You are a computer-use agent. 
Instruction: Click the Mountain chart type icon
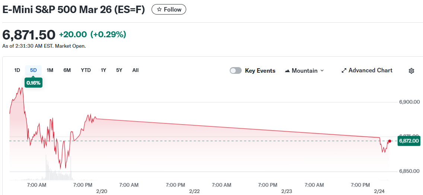(287, 71)
